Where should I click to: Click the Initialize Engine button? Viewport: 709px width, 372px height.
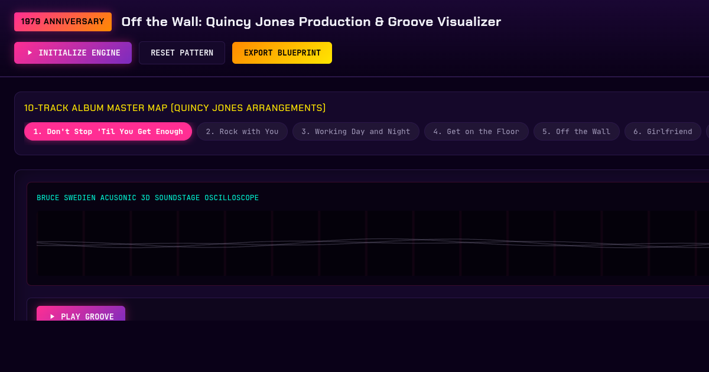tap(73, 53)
